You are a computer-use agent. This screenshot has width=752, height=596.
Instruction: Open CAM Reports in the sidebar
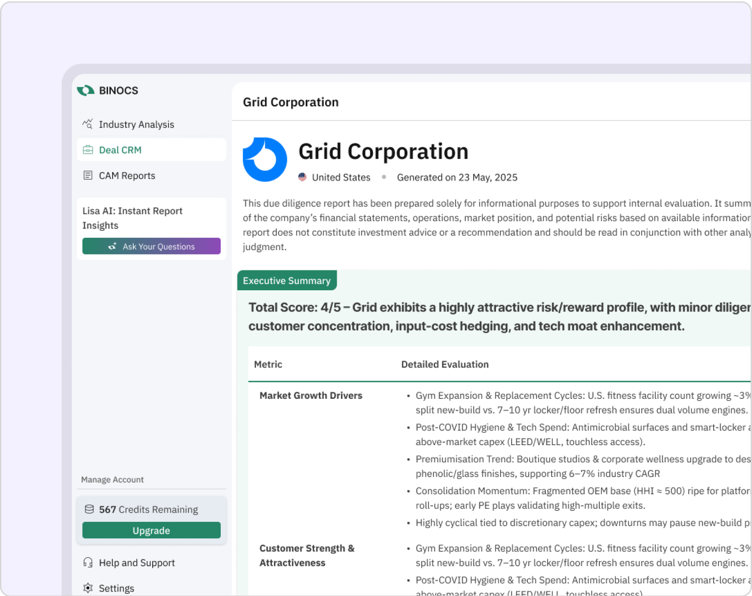point(151,176)
